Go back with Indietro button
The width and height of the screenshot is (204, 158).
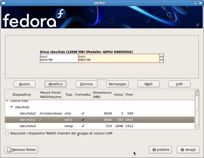(160, 150)
